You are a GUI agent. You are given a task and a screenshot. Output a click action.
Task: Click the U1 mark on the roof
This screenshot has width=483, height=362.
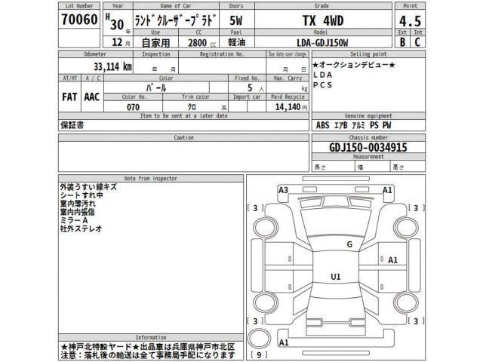pyautogui.click(x=335, y=277)
